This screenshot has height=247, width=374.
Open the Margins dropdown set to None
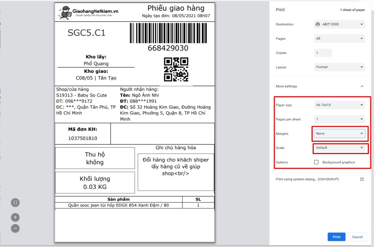coord(339,133)
